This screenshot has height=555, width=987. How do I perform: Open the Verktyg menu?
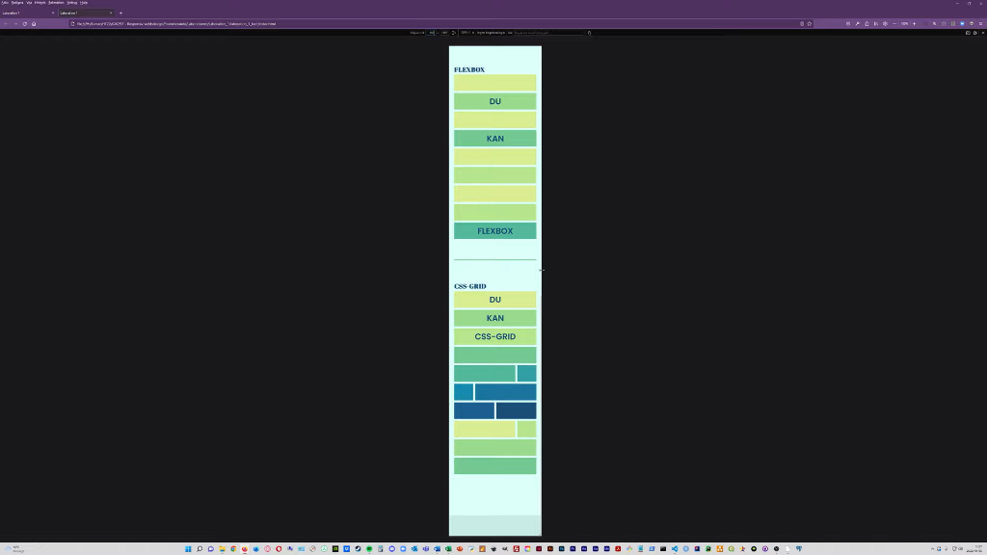pos(72,3)
